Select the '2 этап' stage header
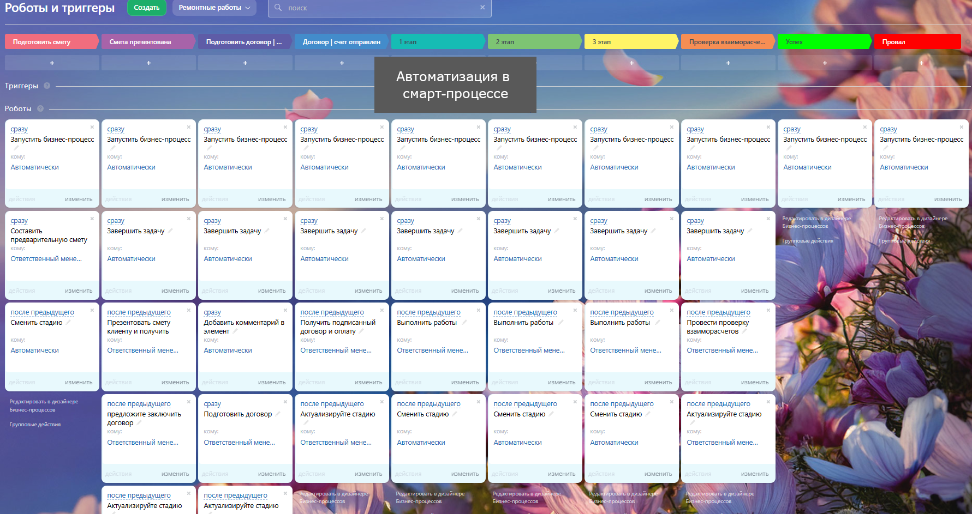Screen dimensions: 972x514 click(535, 42)
